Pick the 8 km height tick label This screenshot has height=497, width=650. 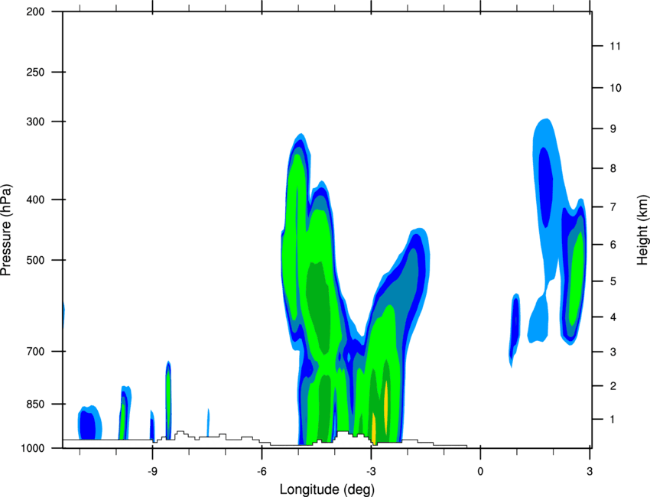point(613,168)
